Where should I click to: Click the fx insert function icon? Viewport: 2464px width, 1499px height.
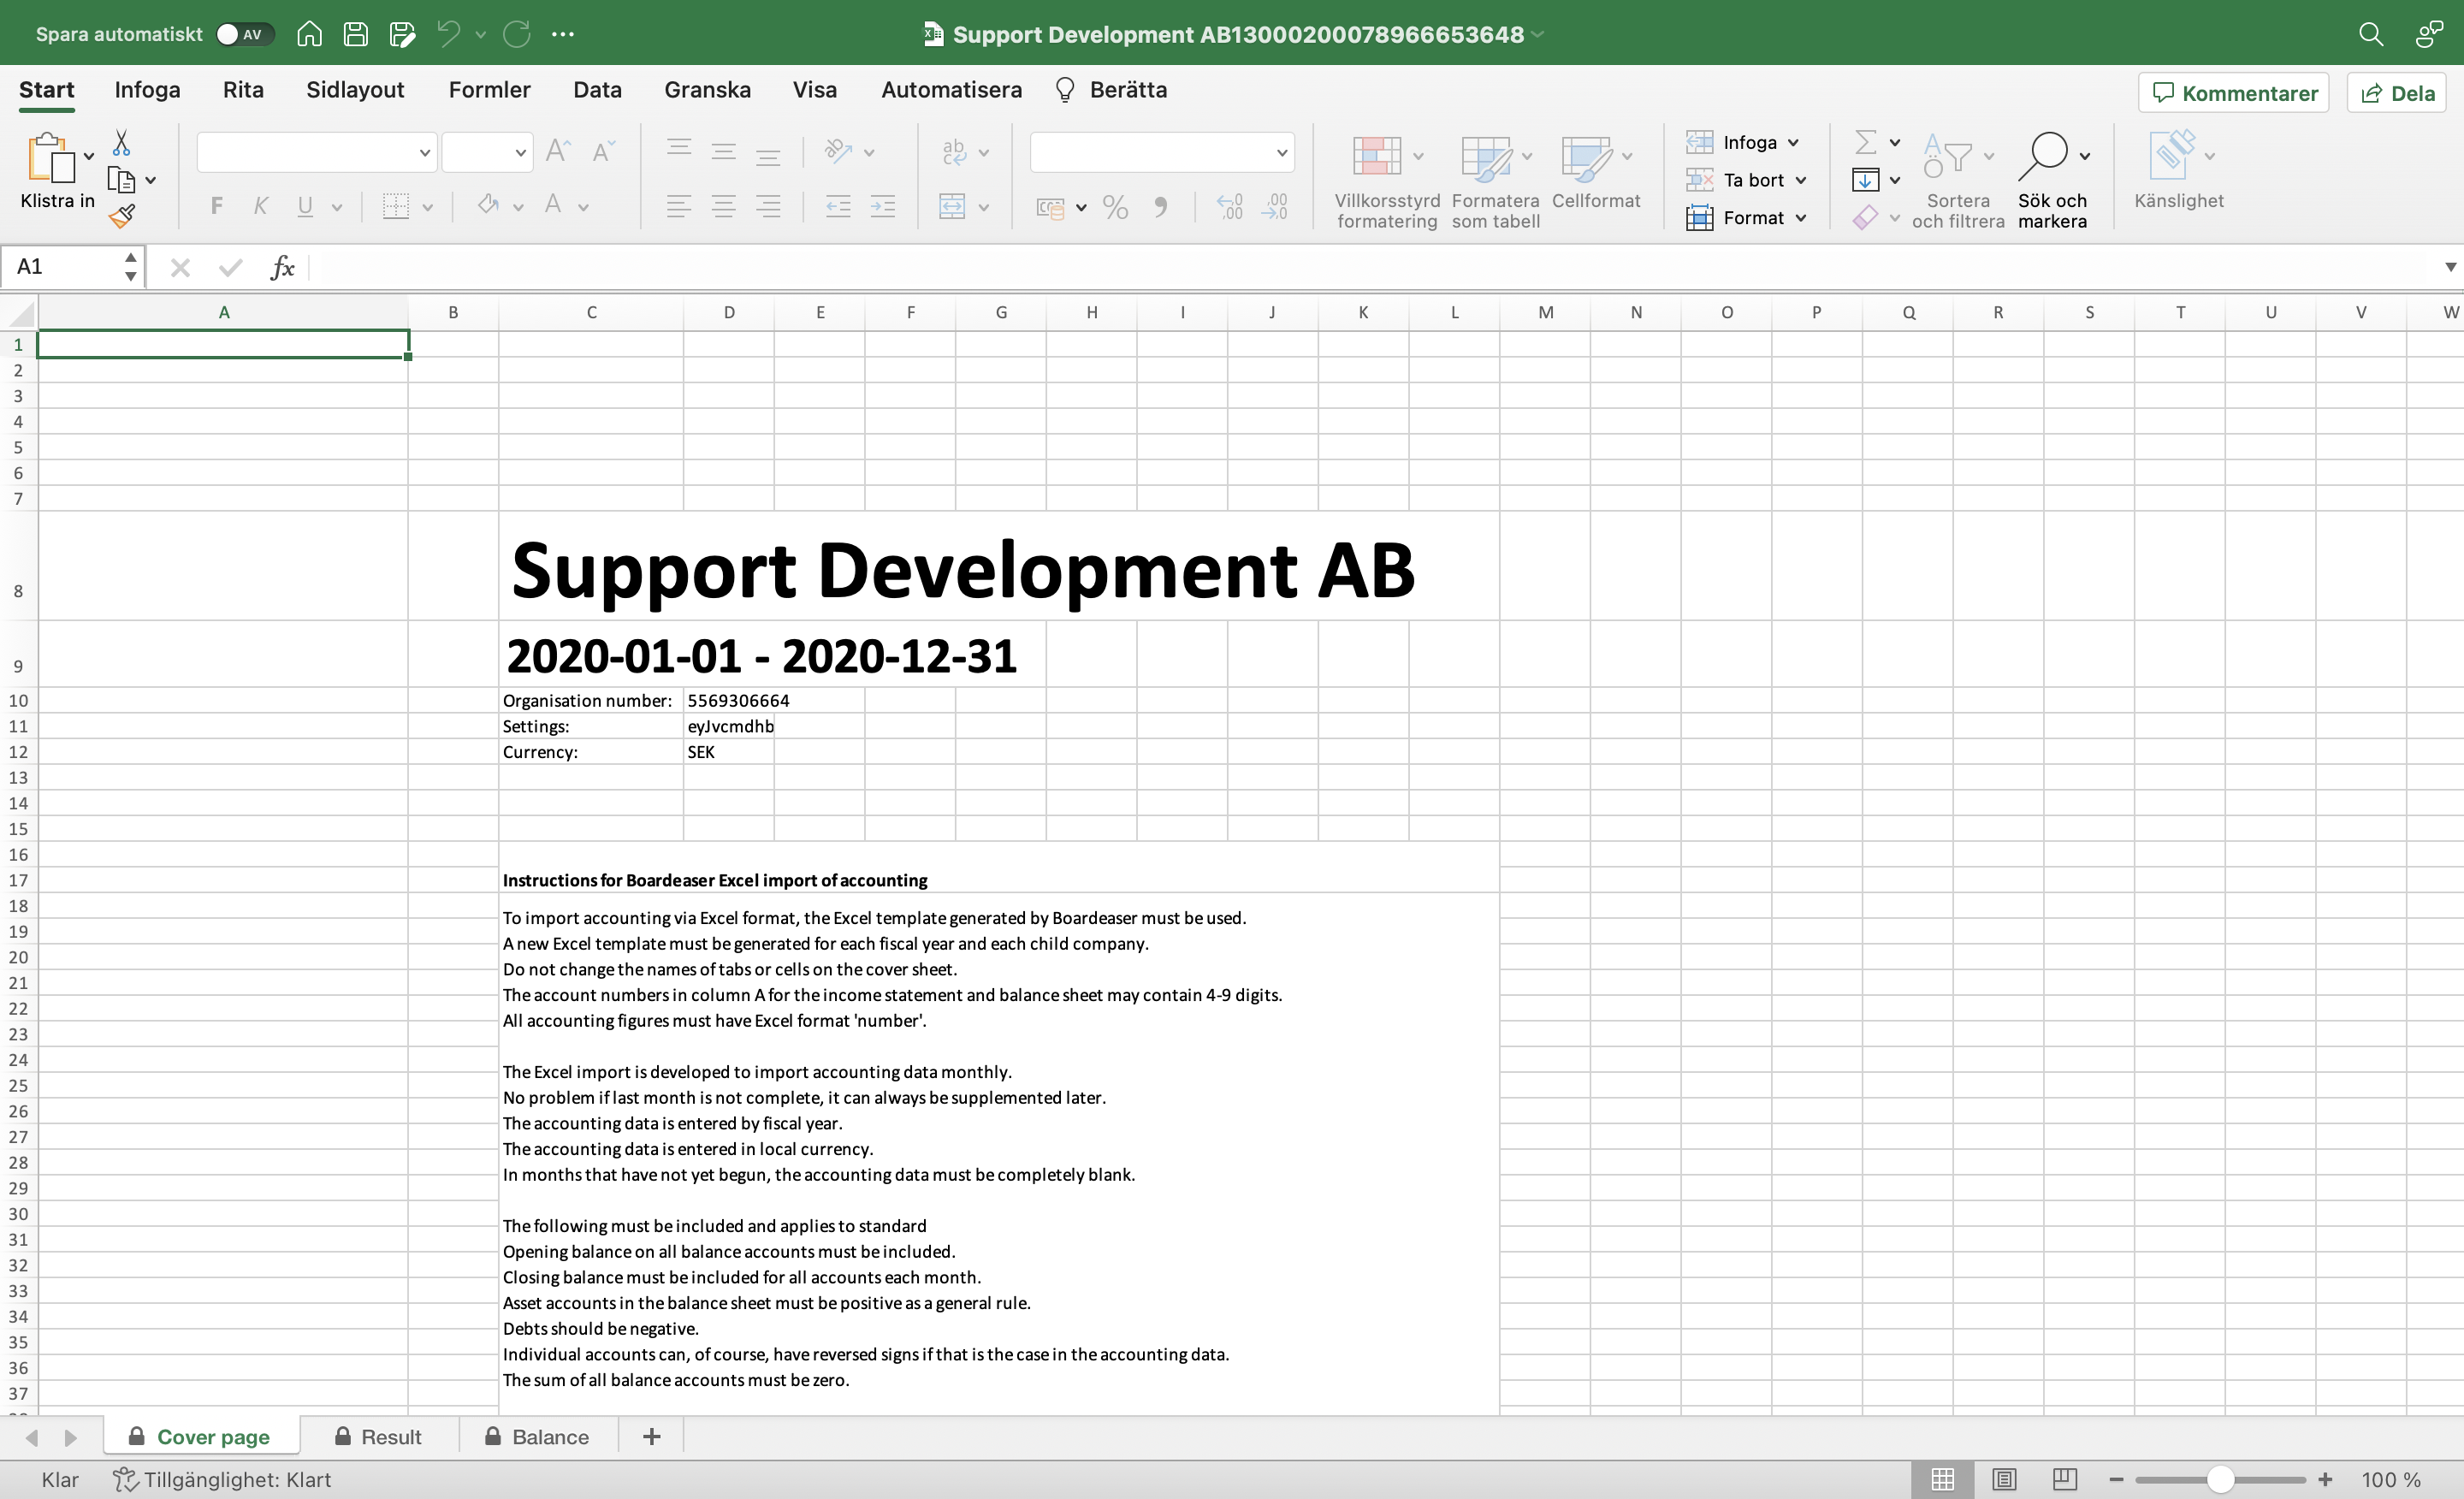[x=282, y=267]
